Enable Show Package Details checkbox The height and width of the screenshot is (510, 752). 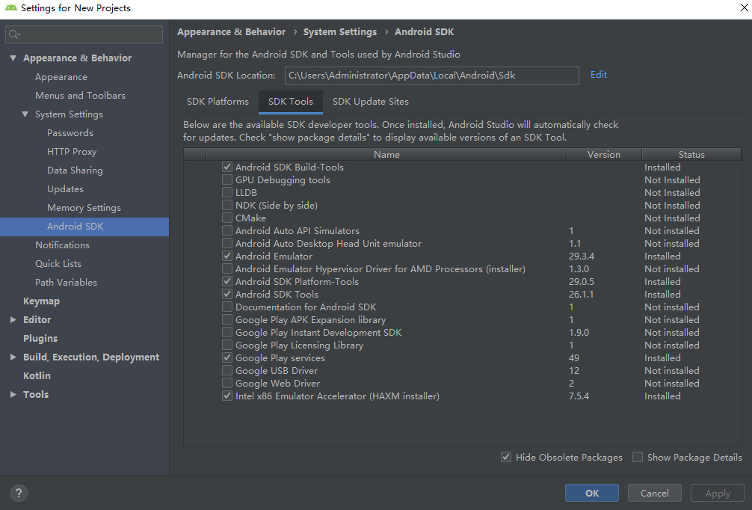click(638, 457)
